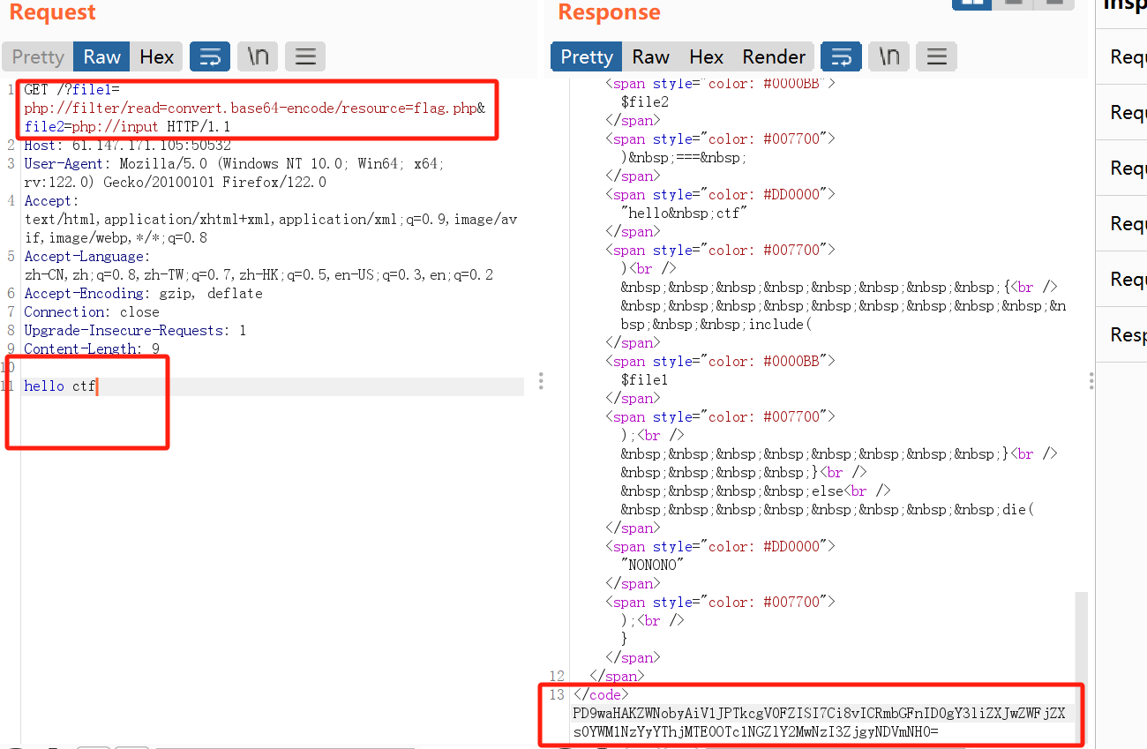This screenshot has width=1147, height=749.
Task: Click the php://filter/read=convert.base64-encode payload text
Action: pos(254,108)
